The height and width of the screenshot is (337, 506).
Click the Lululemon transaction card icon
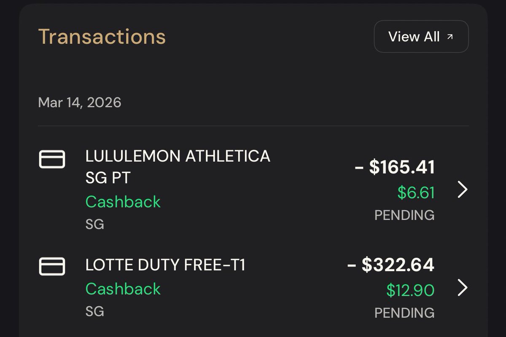pyautogui.click(x=52, y=159)
